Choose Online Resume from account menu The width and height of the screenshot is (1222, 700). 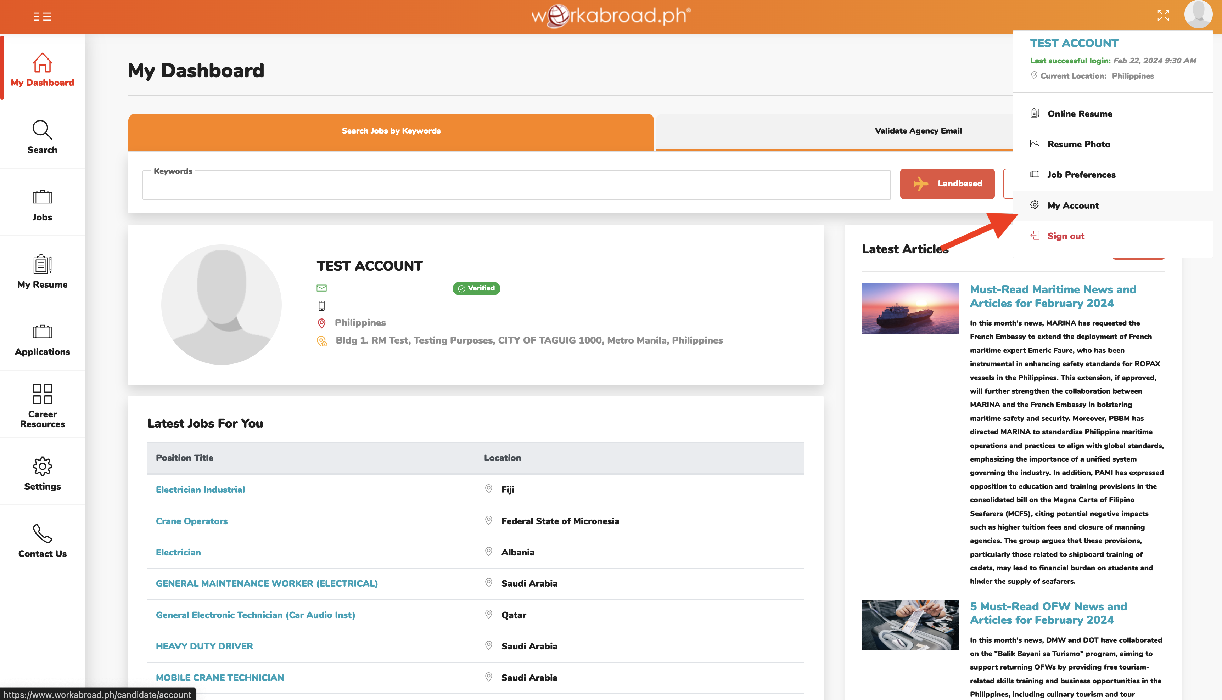pyautogui.click(x=1079, y=114)
